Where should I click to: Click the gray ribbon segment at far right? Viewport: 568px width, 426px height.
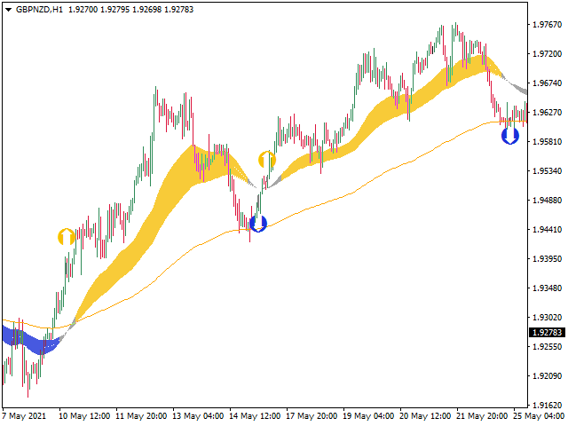pyautogui.click(x=518, y=88)
